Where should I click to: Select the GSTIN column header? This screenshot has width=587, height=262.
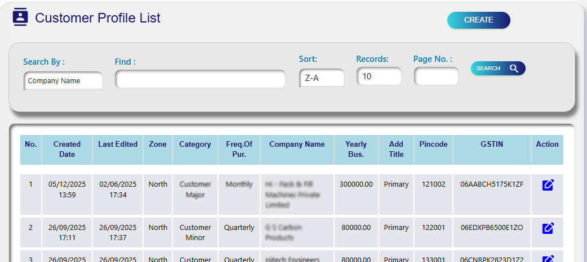(492, 144)
